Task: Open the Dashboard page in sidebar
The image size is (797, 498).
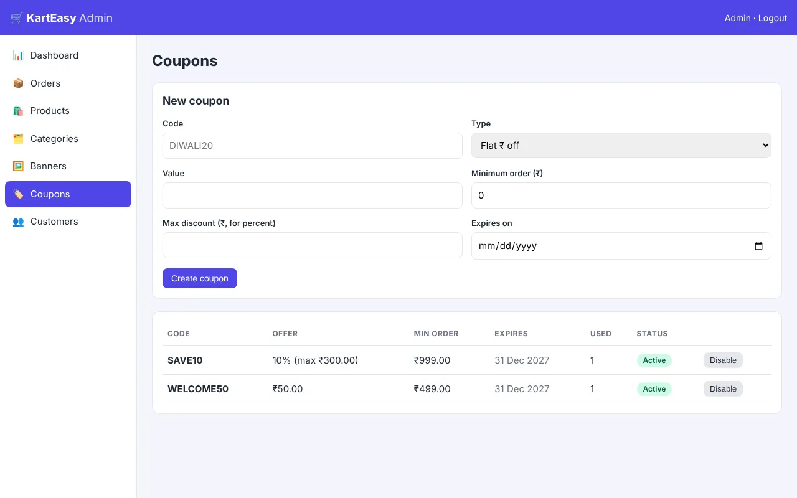Action: [x=68, y=55]
